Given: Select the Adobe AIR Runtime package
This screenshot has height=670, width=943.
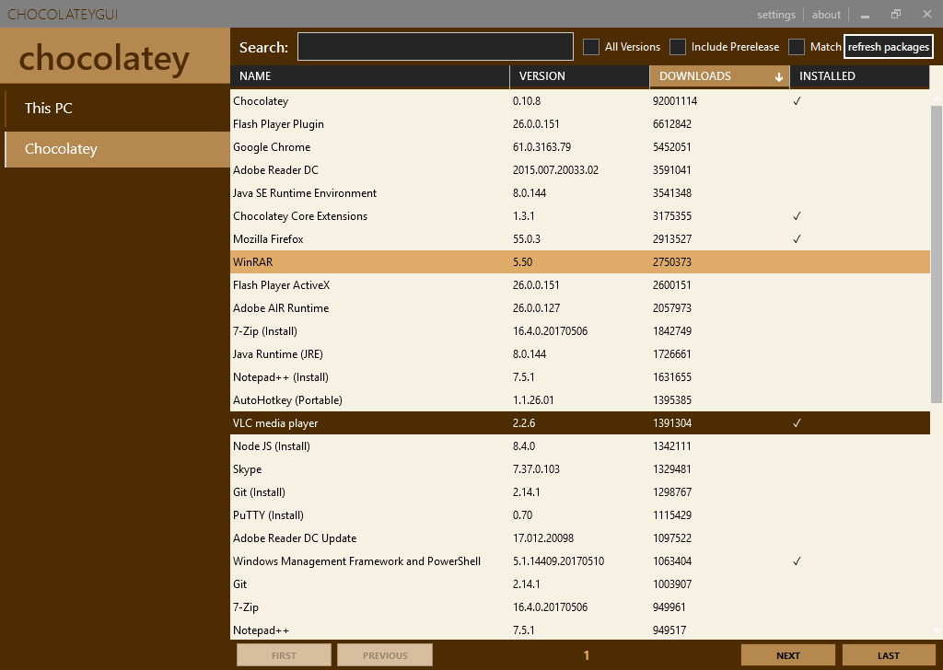Looking at the screenshot, I should click(580, 308).
